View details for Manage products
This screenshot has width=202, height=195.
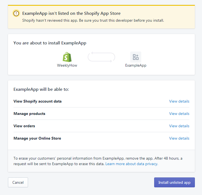[179, 114]
